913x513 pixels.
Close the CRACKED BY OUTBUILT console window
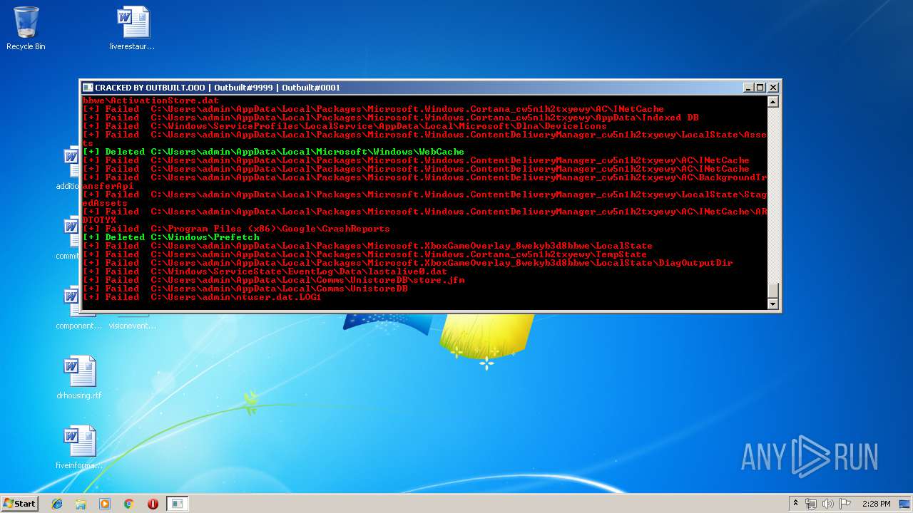click(x=773, y=88)
